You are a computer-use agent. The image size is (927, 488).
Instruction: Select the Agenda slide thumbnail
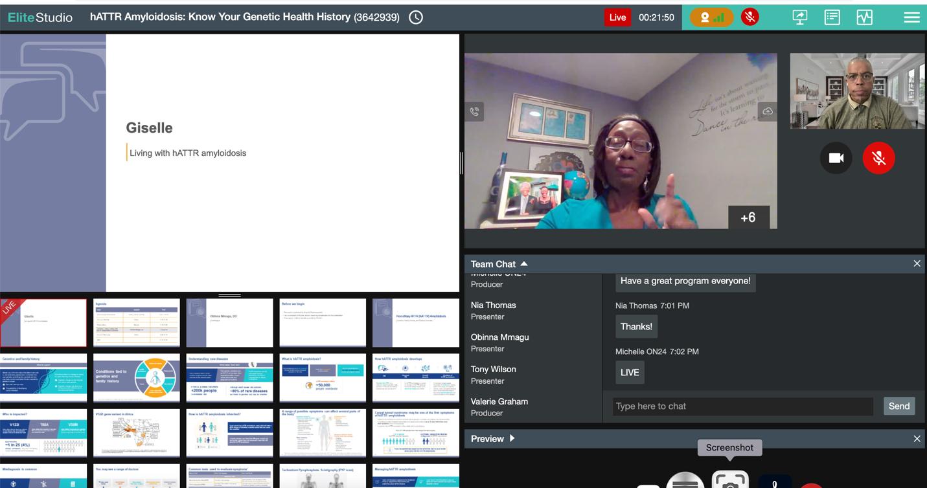137,322
